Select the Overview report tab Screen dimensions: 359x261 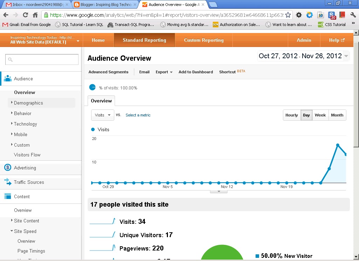[x=101, y=101]
